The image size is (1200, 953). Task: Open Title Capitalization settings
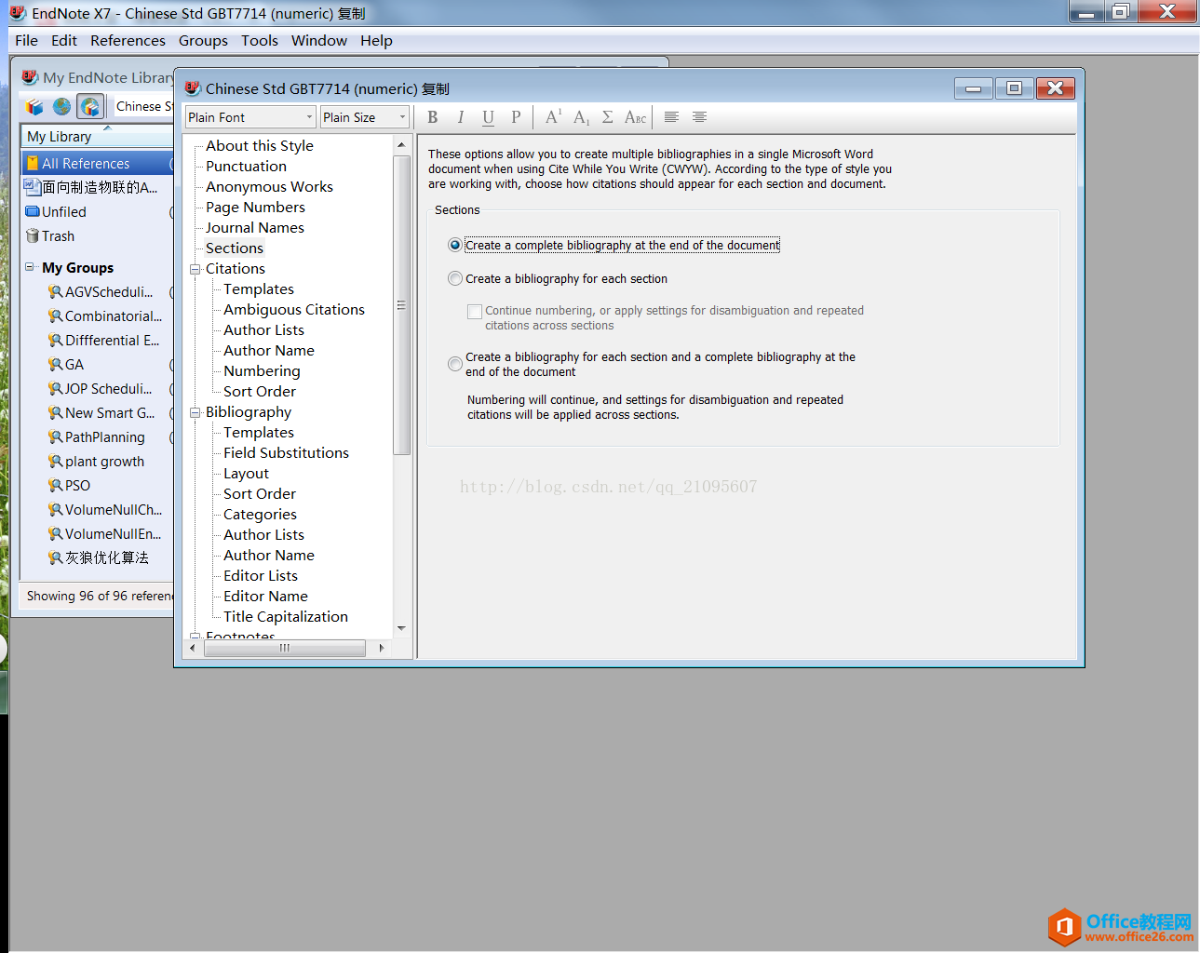(x=286, y=617)
